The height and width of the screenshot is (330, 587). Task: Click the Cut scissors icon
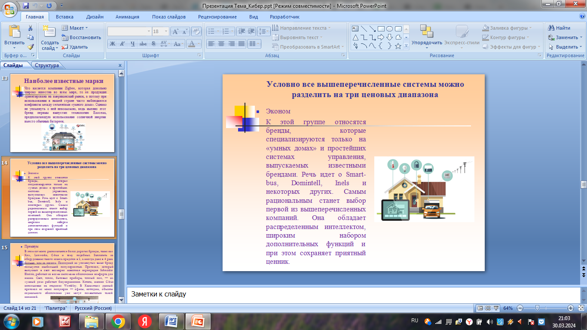click(31, 28)
